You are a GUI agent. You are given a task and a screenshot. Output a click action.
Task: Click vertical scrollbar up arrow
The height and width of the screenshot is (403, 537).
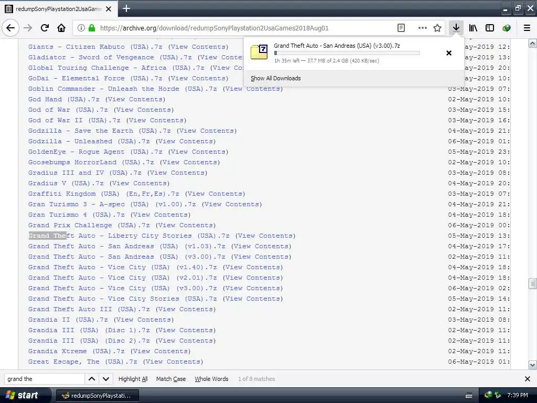click(x=533, y=43)
